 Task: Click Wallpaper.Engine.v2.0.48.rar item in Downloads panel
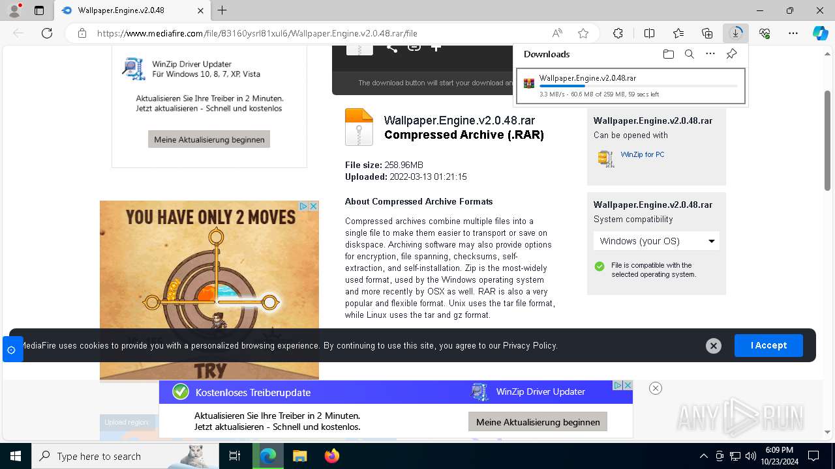631,86
